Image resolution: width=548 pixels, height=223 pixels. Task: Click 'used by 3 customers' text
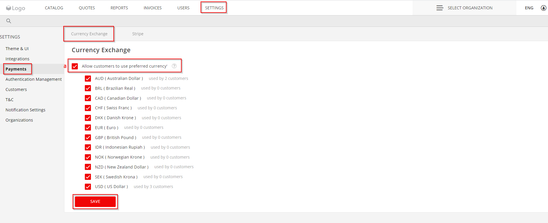coord(153,187)
